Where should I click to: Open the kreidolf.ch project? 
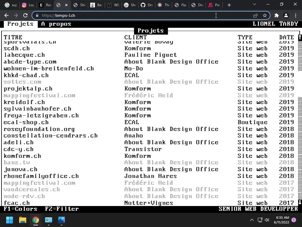pos(24,102)
